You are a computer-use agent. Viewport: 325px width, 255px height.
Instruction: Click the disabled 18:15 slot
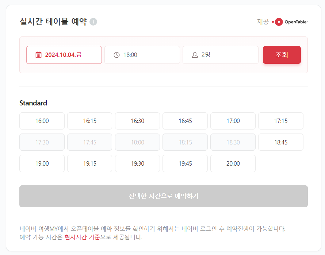(x=185, y=142)
